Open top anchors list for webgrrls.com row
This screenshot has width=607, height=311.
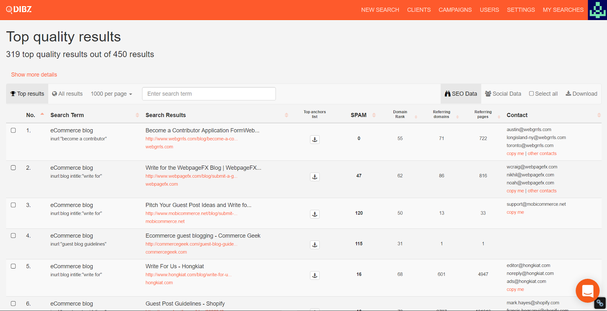pos(315,139)
